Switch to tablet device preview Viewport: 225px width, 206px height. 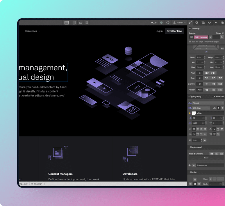74,23
